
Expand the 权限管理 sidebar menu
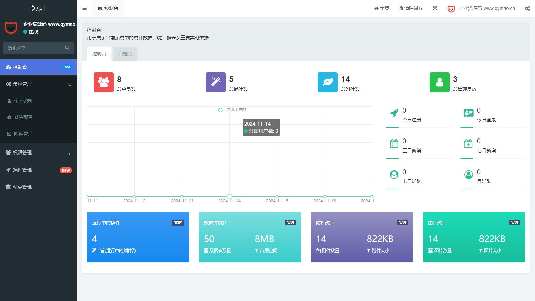[x=38, y=153]
